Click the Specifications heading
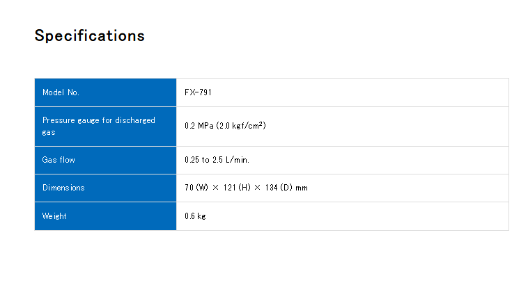The image size is (528, 301). [90, 35]
